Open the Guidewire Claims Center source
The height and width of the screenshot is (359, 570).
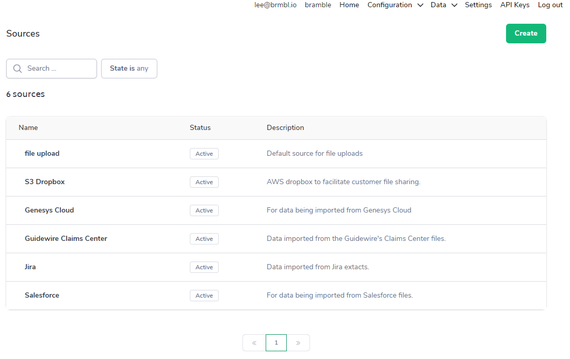[66, 239]
